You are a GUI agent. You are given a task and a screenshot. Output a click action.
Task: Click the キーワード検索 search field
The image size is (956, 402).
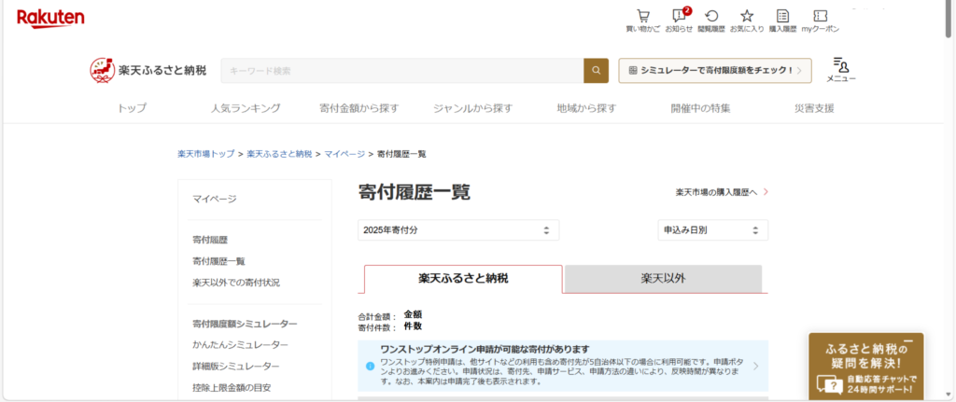(x=401, y=71)
